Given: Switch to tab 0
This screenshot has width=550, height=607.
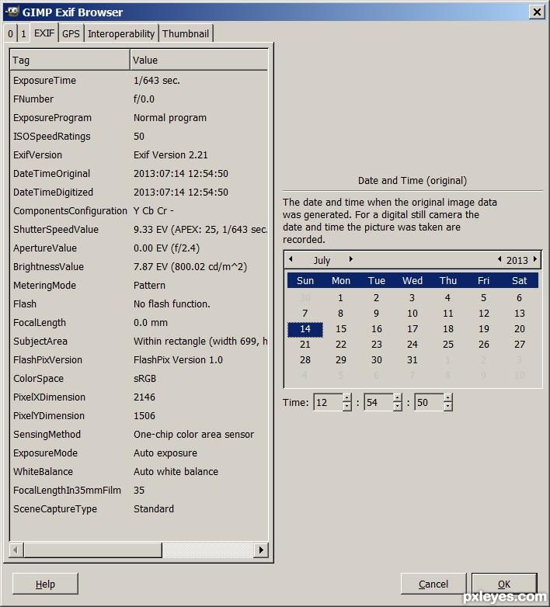Looking at the screenshot, I should [x=10, y=33].
